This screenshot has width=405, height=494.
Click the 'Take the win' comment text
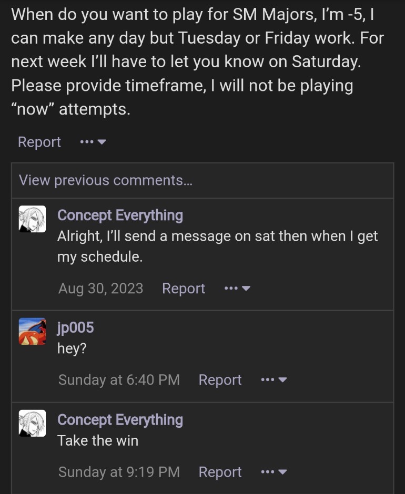click(x=98, y=440)
